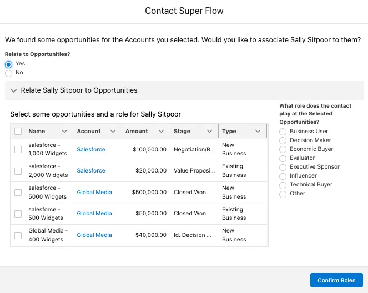Sort by the Stage column header

(182, 131)
